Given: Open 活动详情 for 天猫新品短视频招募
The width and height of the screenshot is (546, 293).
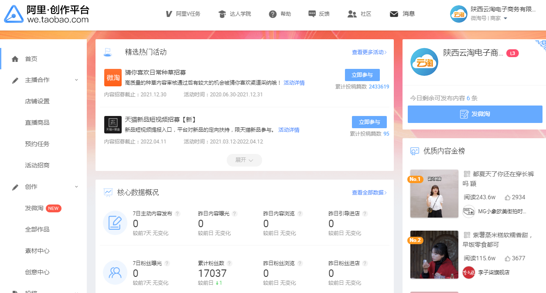Looking at the screenshot, I should click(289, 130).
